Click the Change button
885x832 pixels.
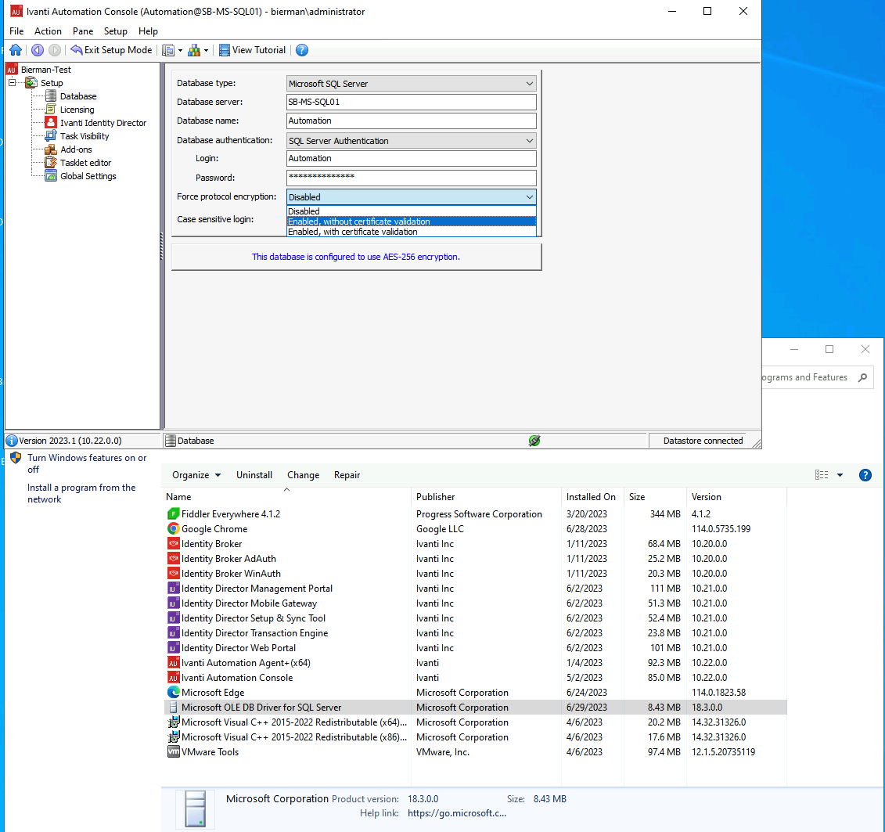coord(303,475)
